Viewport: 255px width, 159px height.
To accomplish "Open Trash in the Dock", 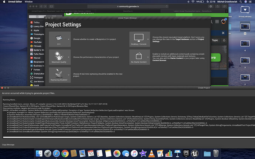I will pos(216,153).
